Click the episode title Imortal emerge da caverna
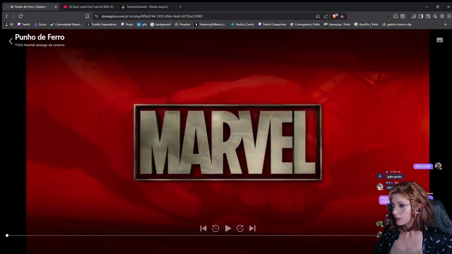The height and width of the screenshot is (254, 452). (x=44, y=45)
